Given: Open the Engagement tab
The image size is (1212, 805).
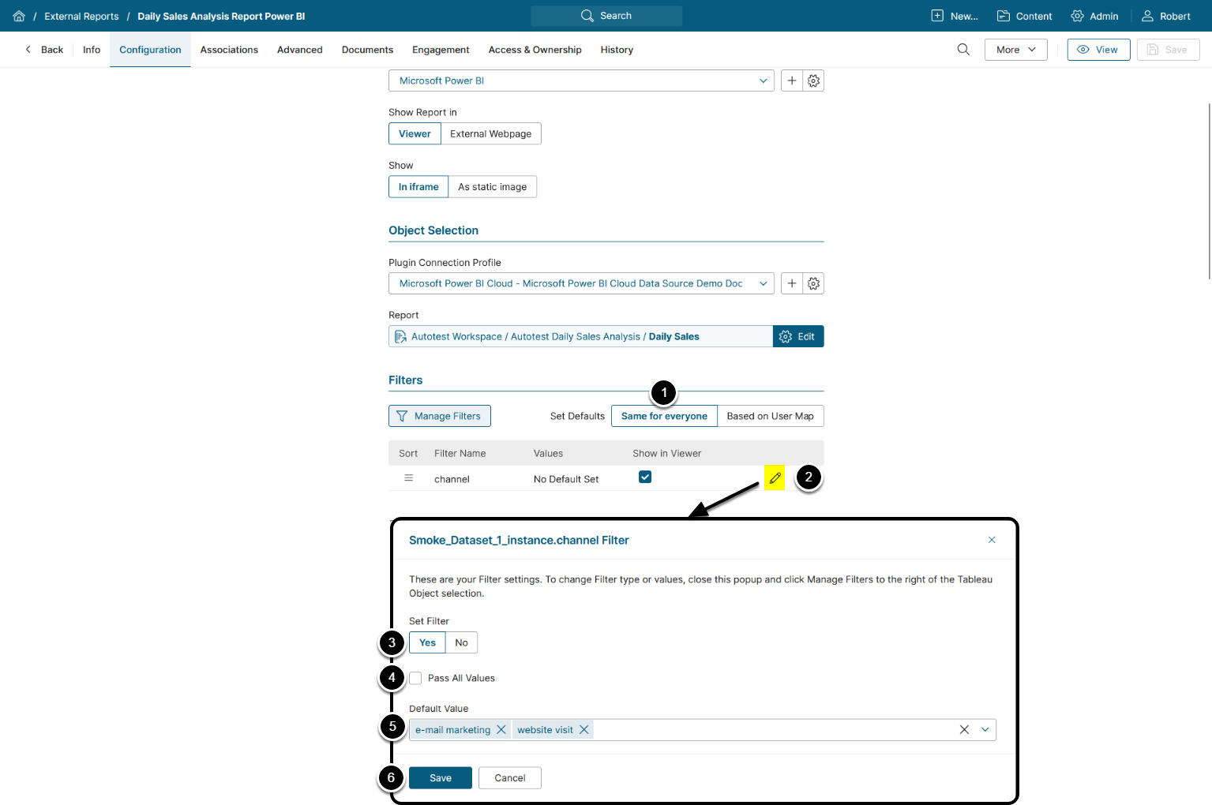Looking at the screenshot, I should (x=441, y=50).
